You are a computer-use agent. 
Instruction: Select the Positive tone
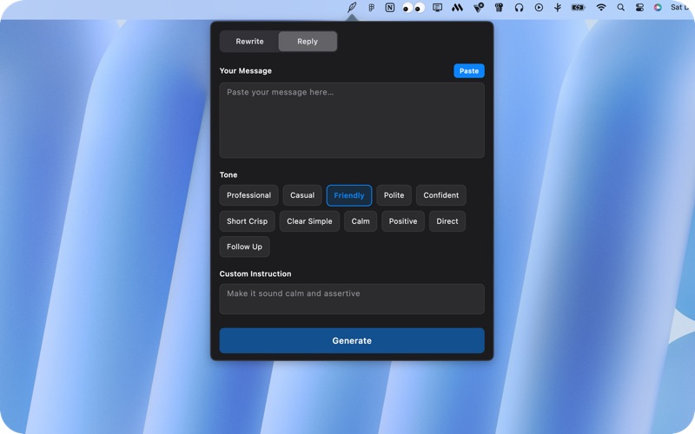click(403, 221)
